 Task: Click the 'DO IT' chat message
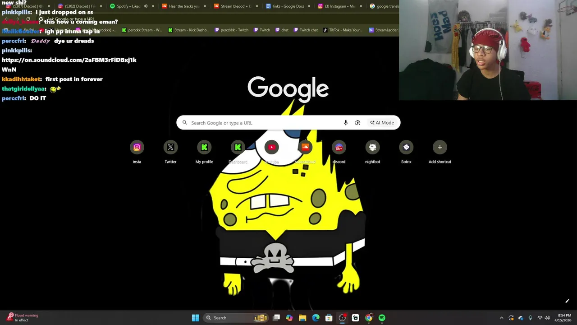click(38, 98)
